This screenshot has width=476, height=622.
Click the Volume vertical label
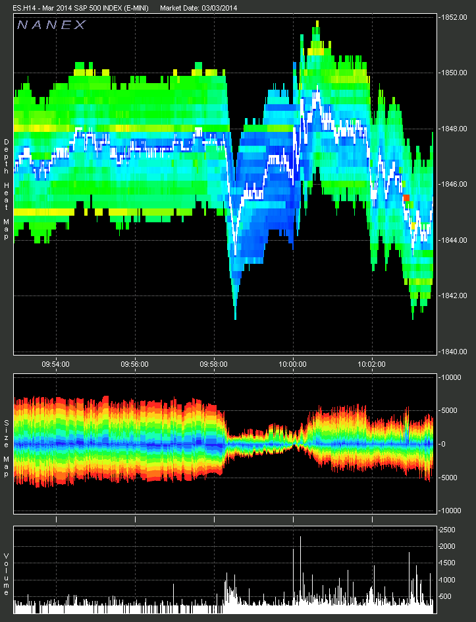(x=6, y=575)
